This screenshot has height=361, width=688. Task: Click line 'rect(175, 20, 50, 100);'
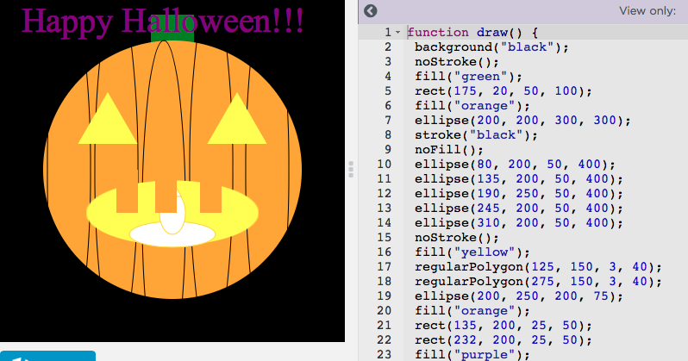503,91
